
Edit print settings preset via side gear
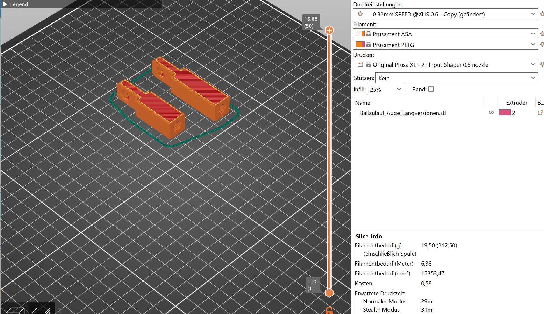click(542, 14)
